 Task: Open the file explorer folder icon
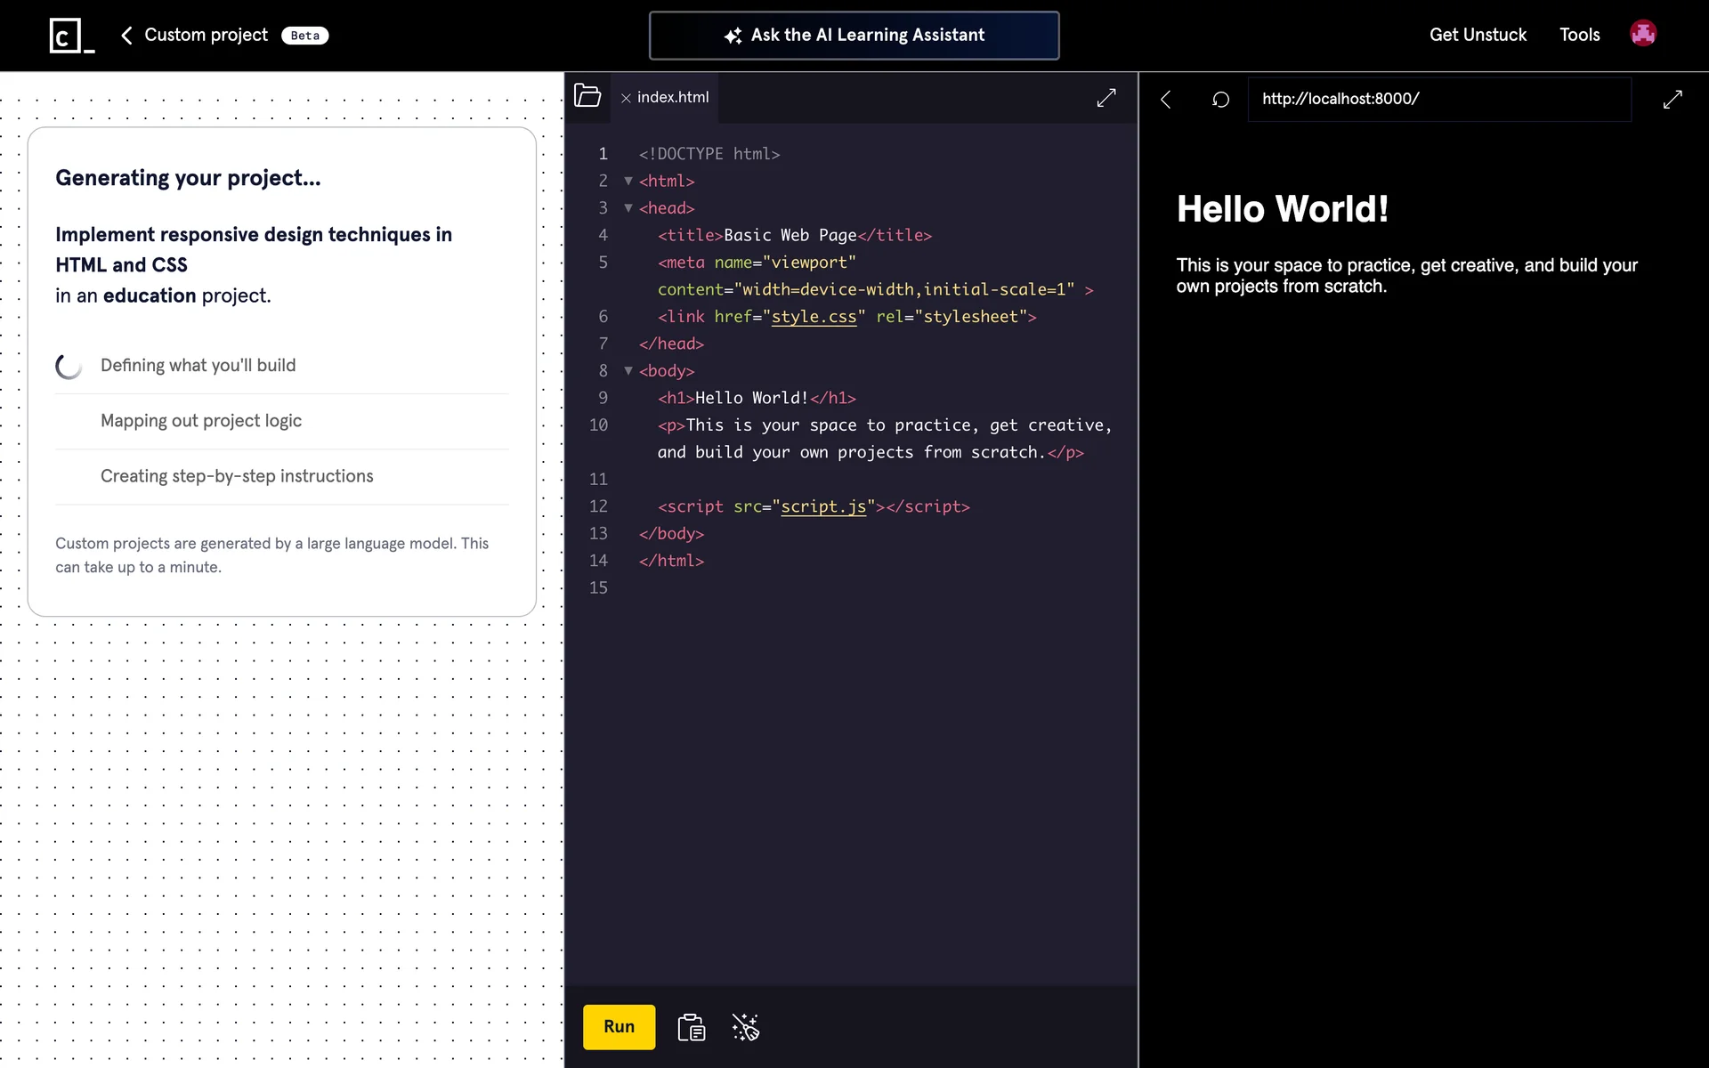click(587, 96)
